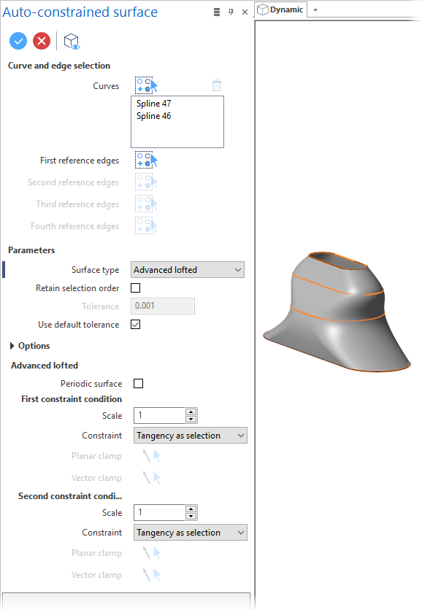The image size is (422, 610).
Task: Enable Periodic surface checkbox
Action: (x=138, y=384)
